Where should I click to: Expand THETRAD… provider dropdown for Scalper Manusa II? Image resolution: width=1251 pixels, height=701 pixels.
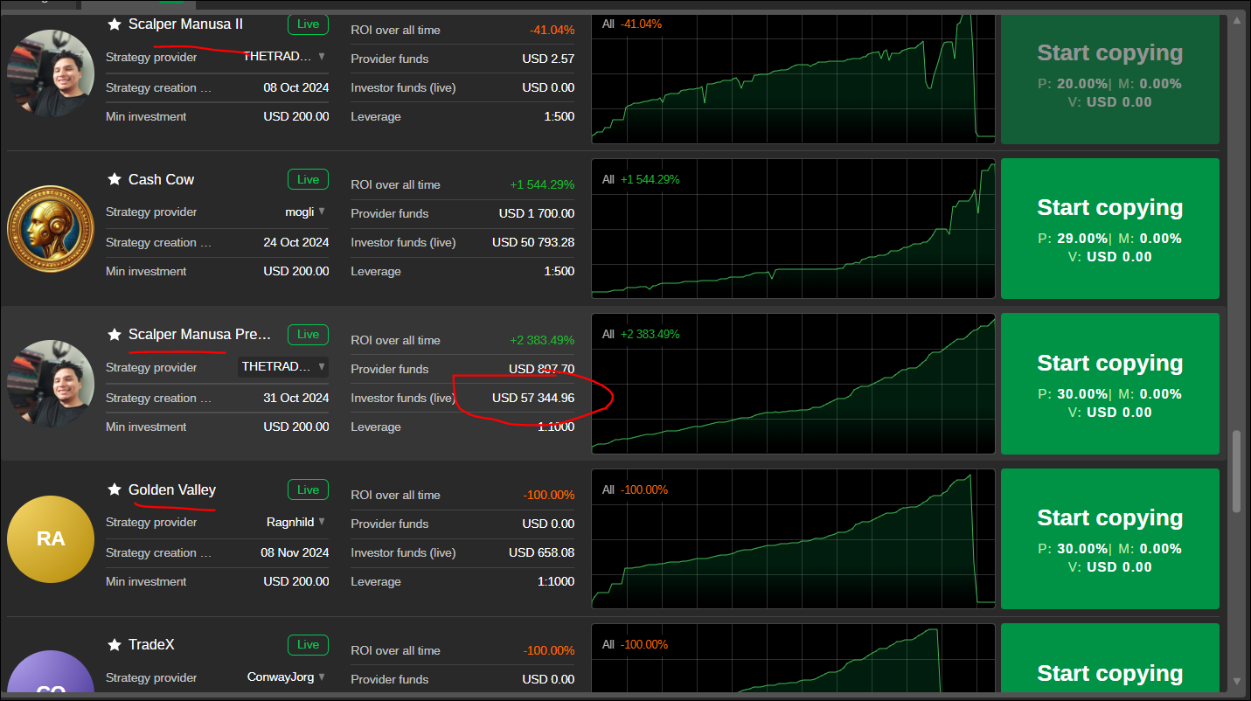(x=322, y=56)
